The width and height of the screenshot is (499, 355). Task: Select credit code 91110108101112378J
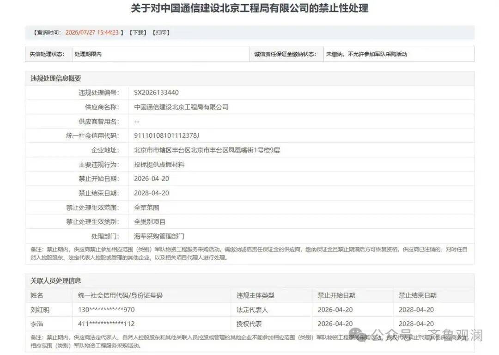166,135
